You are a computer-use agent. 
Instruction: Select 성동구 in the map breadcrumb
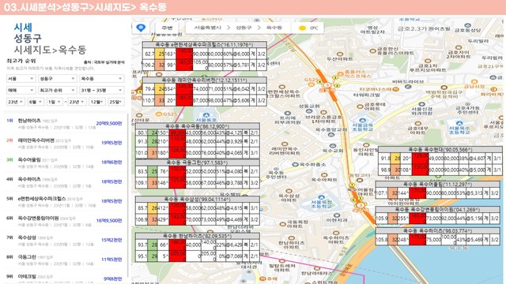[x=244, y=28]
